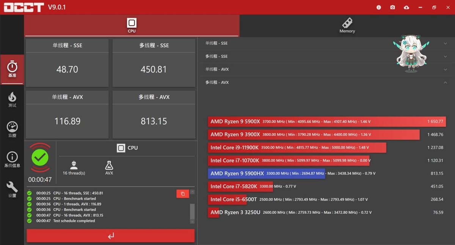Open the 测试 test section in sidebar

tap(12, 100)
